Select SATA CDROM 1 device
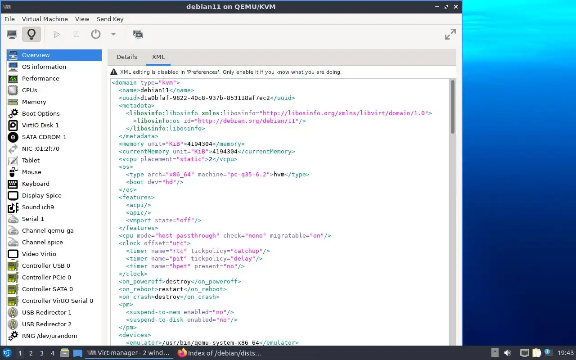 [54, 137]
